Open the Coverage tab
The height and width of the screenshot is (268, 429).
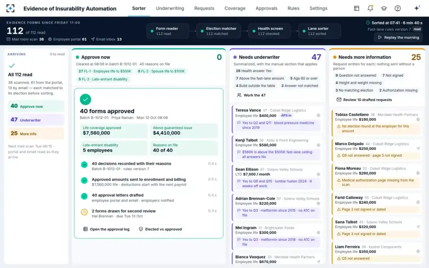(x=235, y=8)
